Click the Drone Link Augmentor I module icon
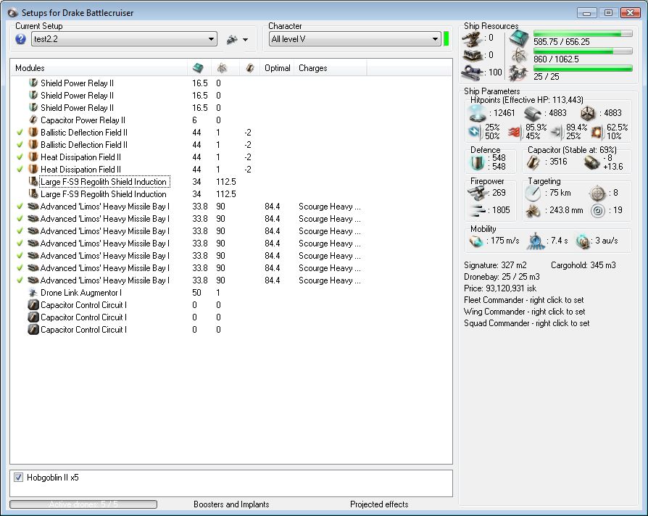The image size is (648, 516). pyautogui.click(x=33, y=293)
